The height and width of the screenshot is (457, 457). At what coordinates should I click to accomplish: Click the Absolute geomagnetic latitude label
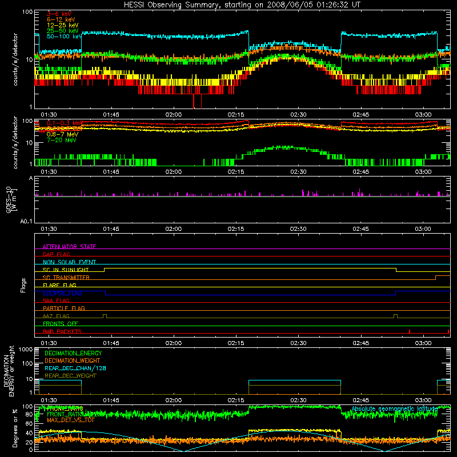point(395,408)
